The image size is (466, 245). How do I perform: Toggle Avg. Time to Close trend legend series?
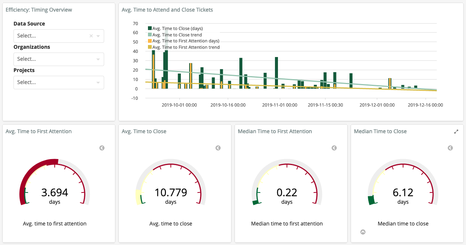click(175, 35)
